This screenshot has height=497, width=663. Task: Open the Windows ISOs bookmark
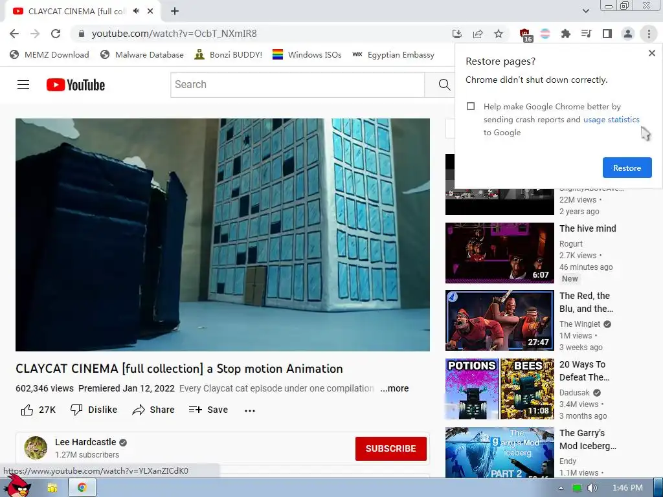tap(307, 55)
